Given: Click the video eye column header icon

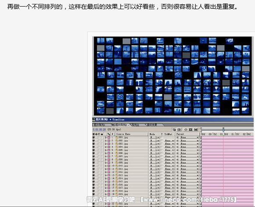Looking at the screenshot, I should pos(93,134).
